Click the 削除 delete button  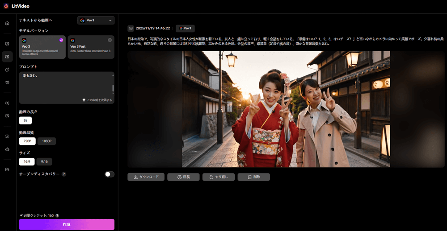253,177
